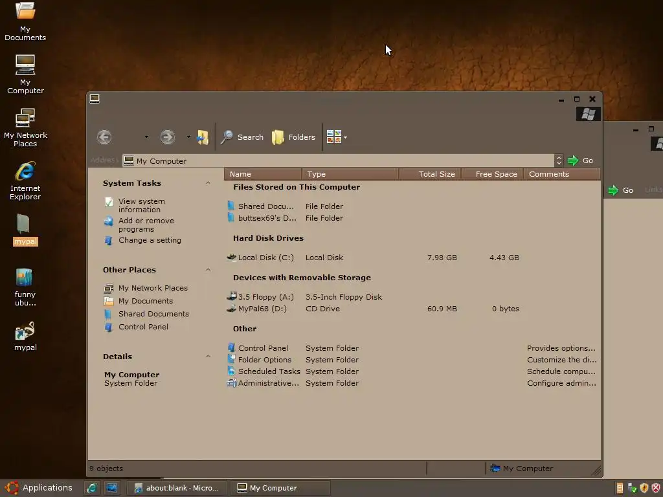The width and height of the screenshot is (663, 497).
Task: Click the 60.9 MB total size cell
Action: point(442,309)
